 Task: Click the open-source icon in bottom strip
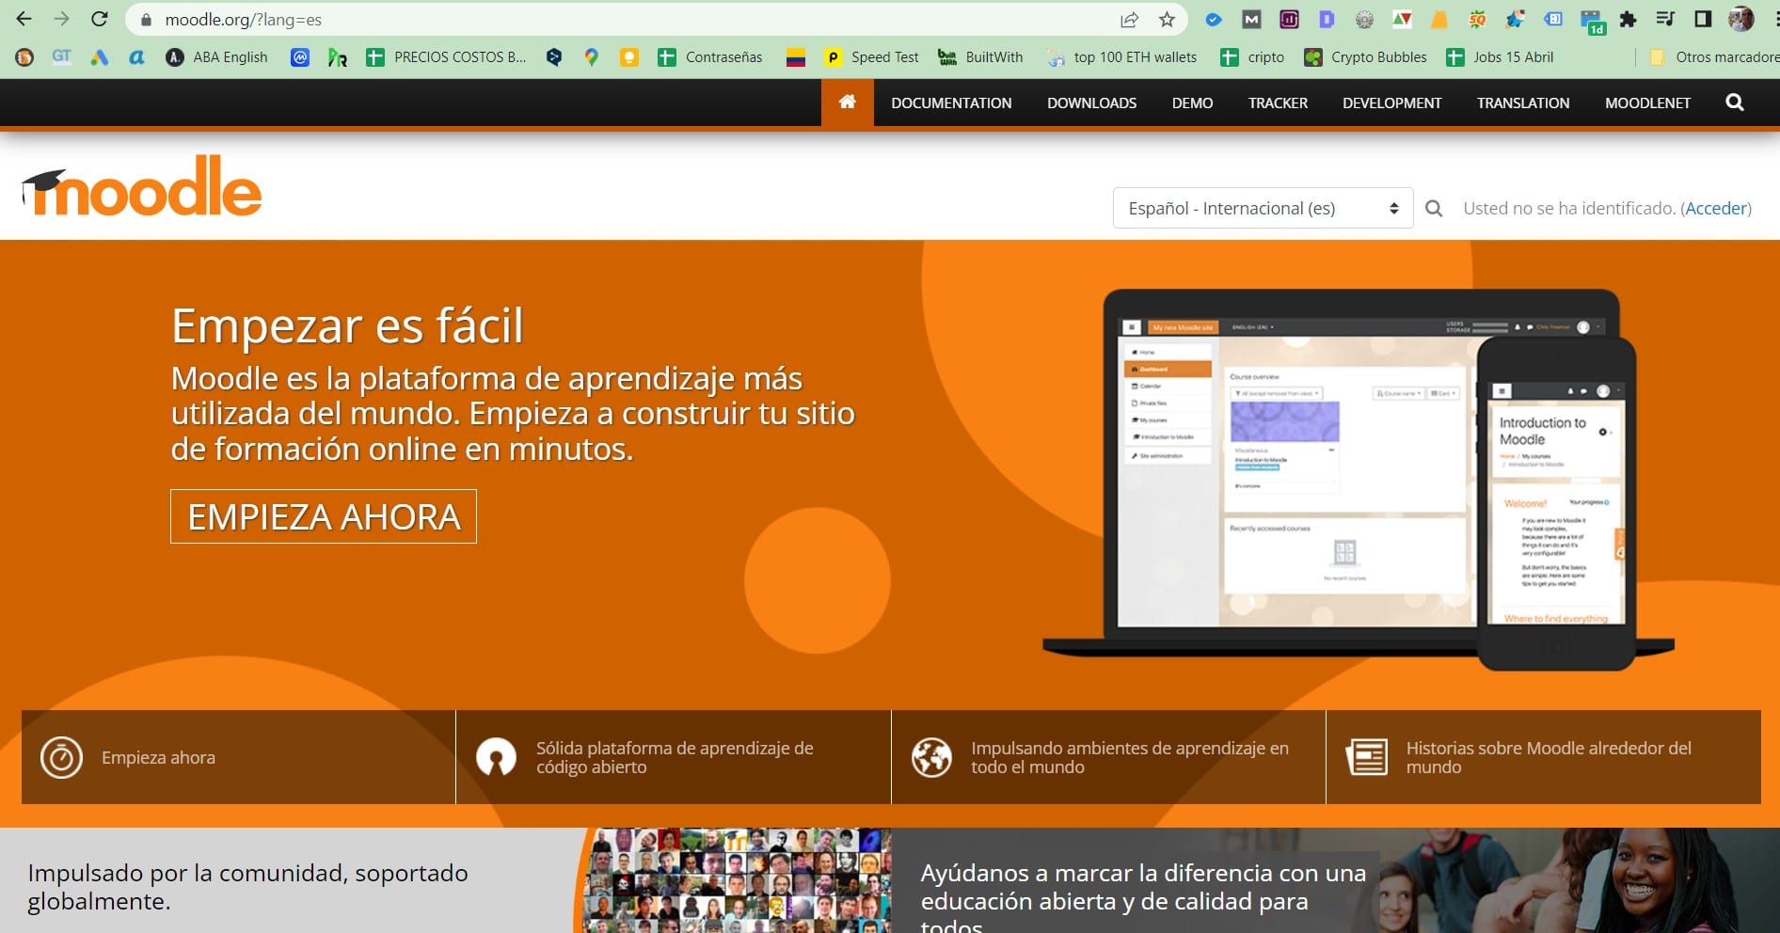(496, 757)
